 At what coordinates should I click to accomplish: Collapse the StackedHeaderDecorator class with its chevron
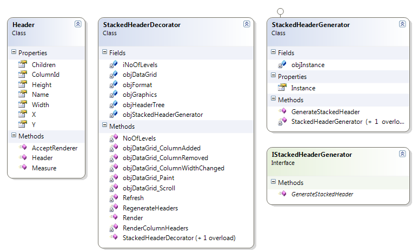247,24
